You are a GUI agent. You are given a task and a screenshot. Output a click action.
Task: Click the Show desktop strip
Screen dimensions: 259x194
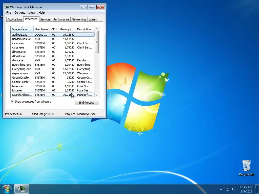coord(257,189)
